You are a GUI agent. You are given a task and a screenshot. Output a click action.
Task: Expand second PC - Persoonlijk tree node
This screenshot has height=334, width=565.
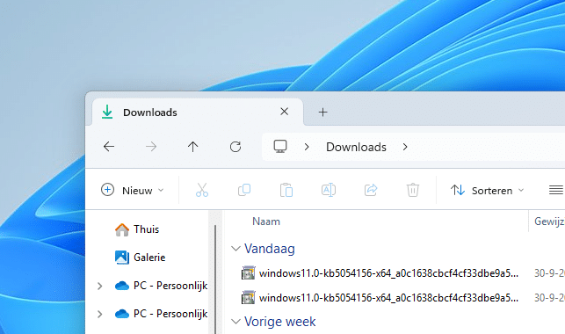click(100, 314)
